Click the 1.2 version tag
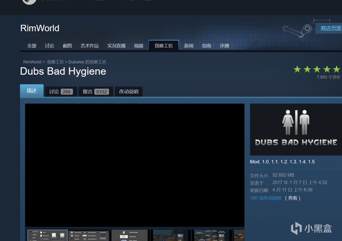This screenshot has width=342, height=241. 284,162
